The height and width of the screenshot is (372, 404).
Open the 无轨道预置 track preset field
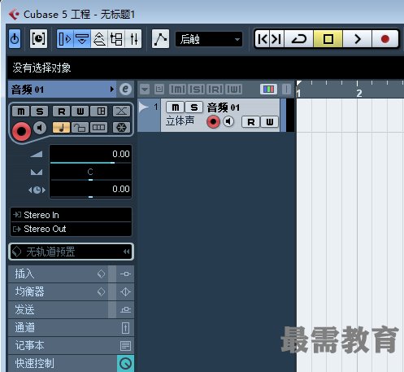[71, 252]
